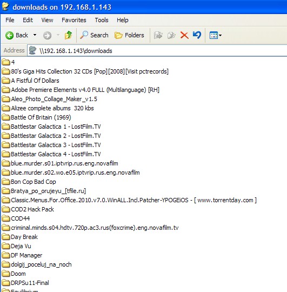Click folder icon for COD2 Hack Pack
The image size is (287, 292).
6,209
